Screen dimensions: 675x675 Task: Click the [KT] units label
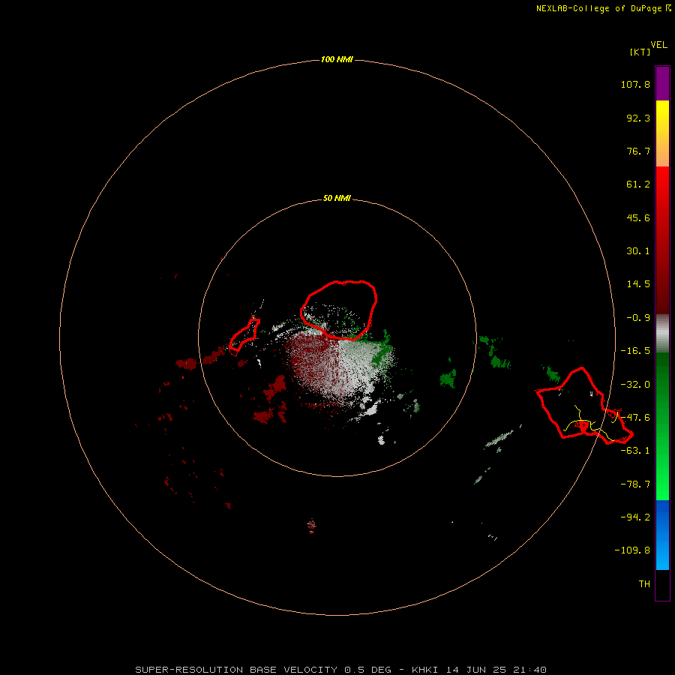coord(640,52)
